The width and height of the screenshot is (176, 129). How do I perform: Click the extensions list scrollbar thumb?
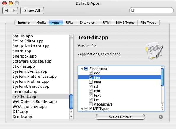[x=162, y=77]
